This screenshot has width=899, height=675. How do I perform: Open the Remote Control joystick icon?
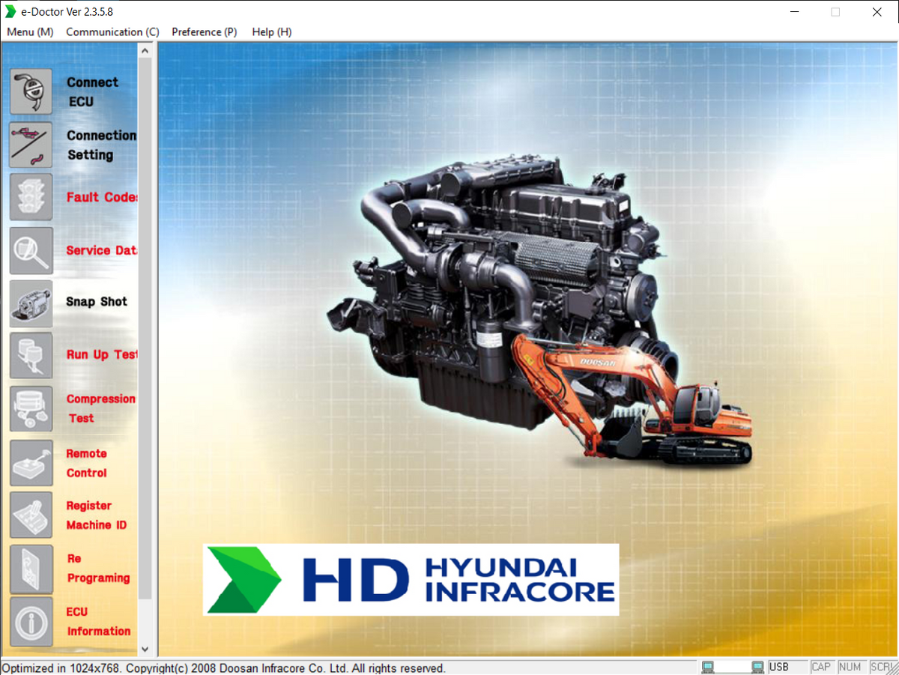[31, 463]
